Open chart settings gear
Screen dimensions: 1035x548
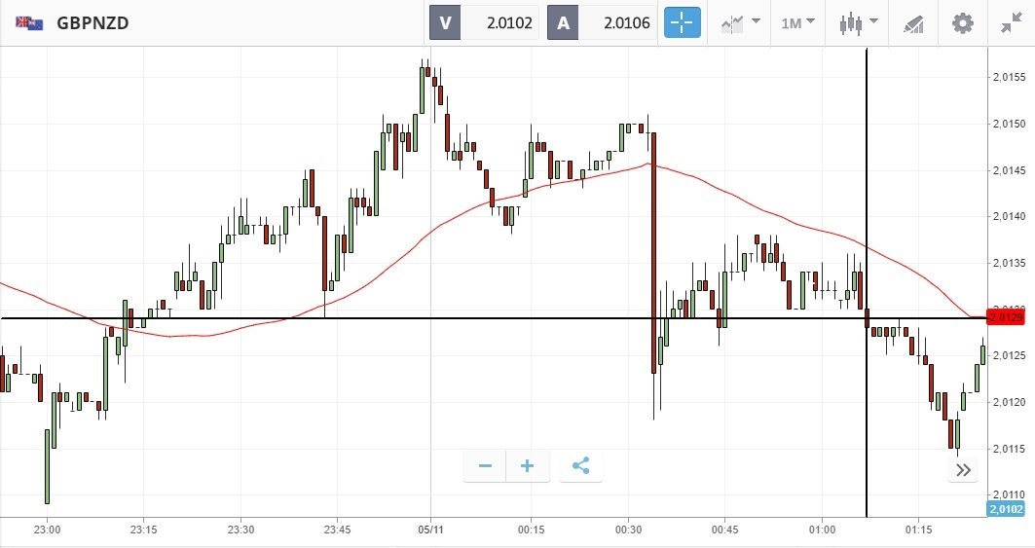(963, 22)
